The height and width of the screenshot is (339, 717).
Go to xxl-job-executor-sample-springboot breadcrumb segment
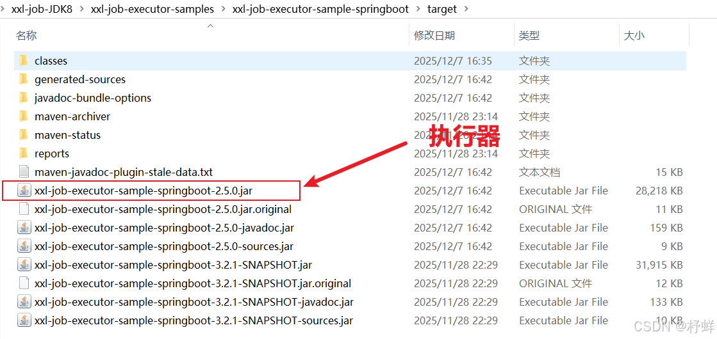point(320,9)
